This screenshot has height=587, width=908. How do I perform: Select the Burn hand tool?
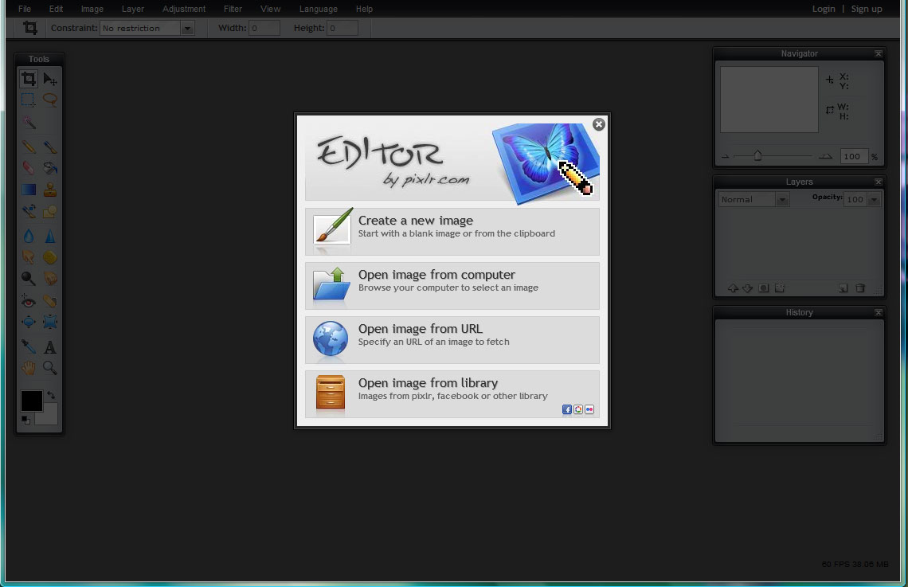point(50,279)
